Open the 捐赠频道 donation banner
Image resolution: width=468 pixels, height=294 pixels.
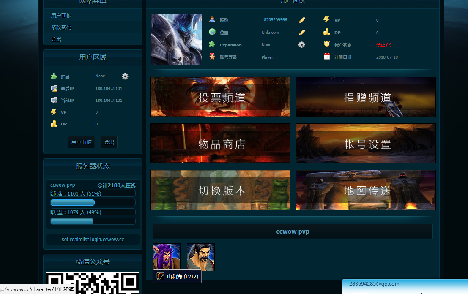pyautogui.click(x=366, y=97)
